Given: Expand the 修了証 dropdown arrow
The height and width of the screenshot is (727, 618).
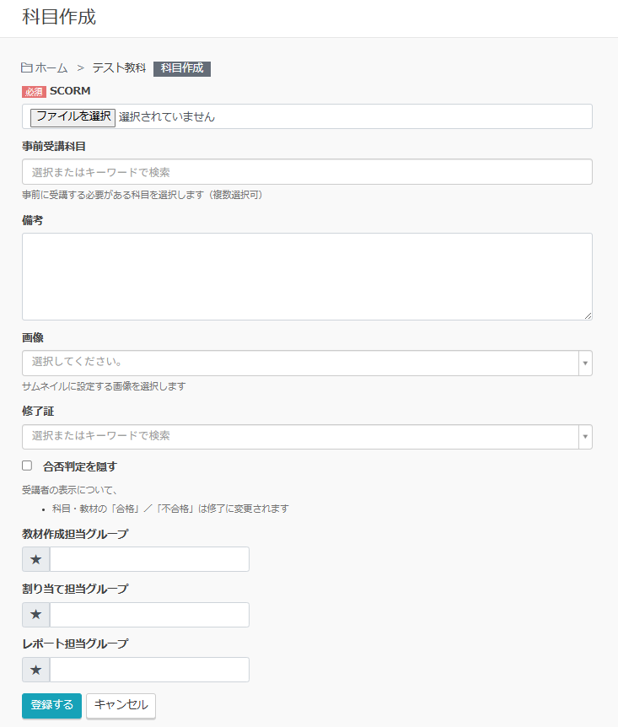Looking at the screenshot, I should coord(585,437).
